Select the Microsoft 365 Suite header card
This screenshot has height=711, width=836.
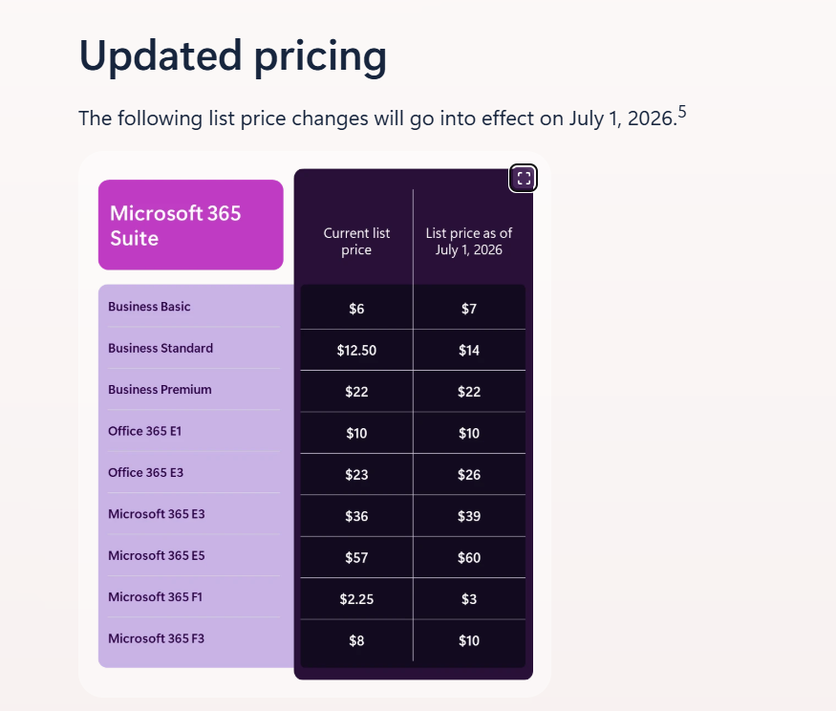tap(190, 225)
